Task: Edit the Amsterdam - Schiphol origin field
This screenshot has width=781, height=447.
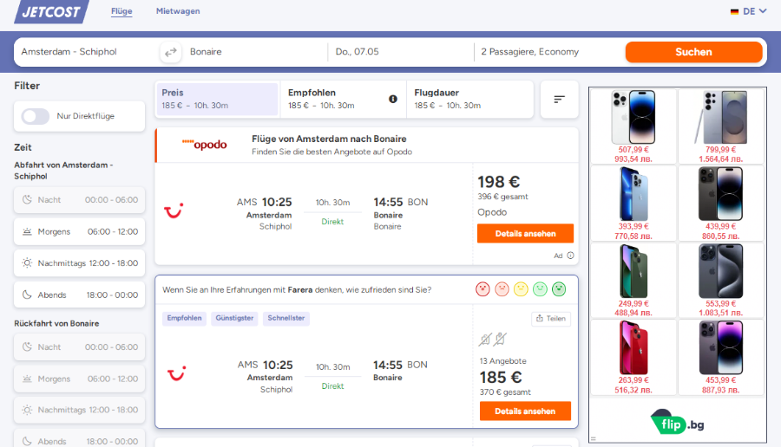Action: [87, 52]
